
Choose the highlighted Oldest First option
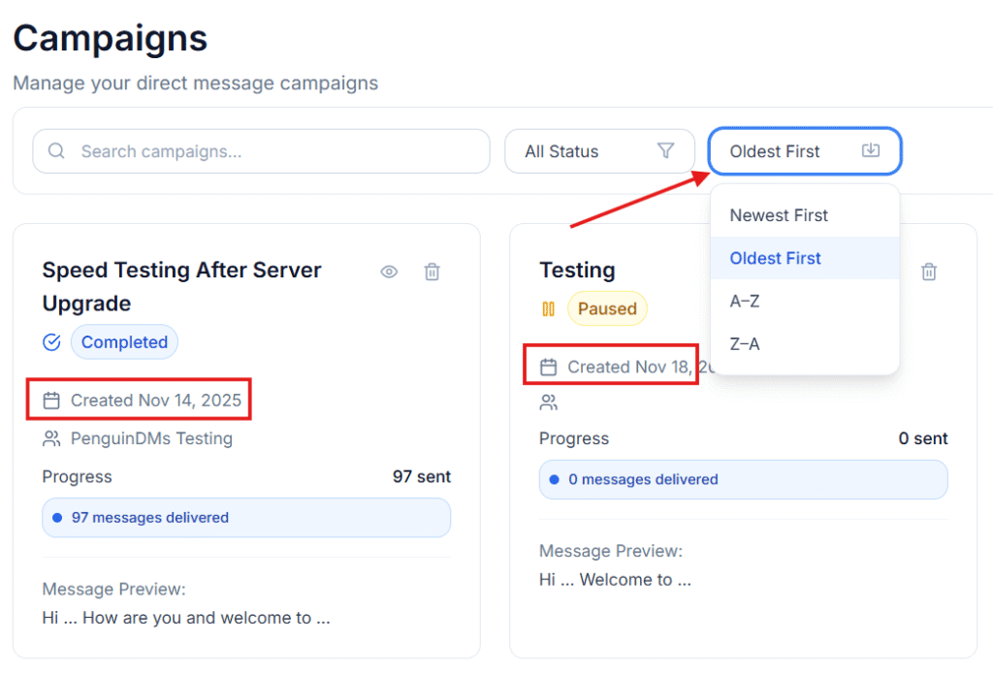click(776, 258)
